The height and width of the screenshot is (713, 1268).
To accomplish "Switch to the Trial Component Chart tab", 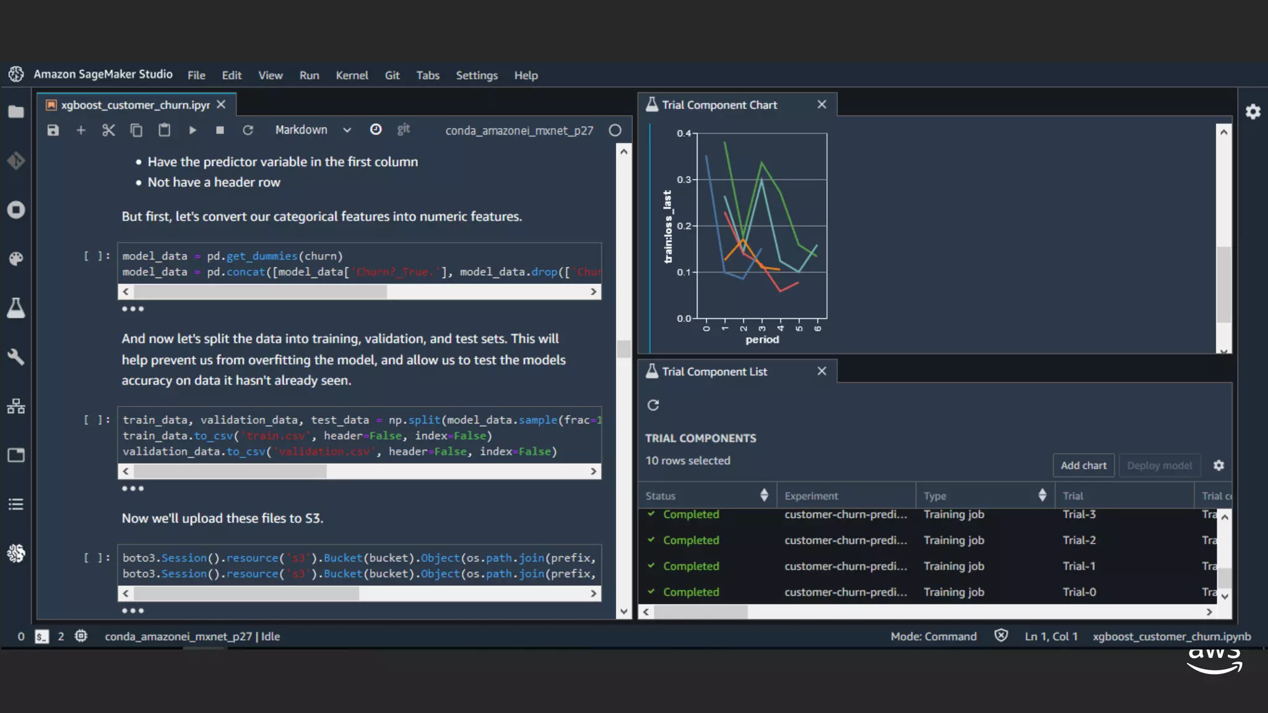I will point(719,105).
